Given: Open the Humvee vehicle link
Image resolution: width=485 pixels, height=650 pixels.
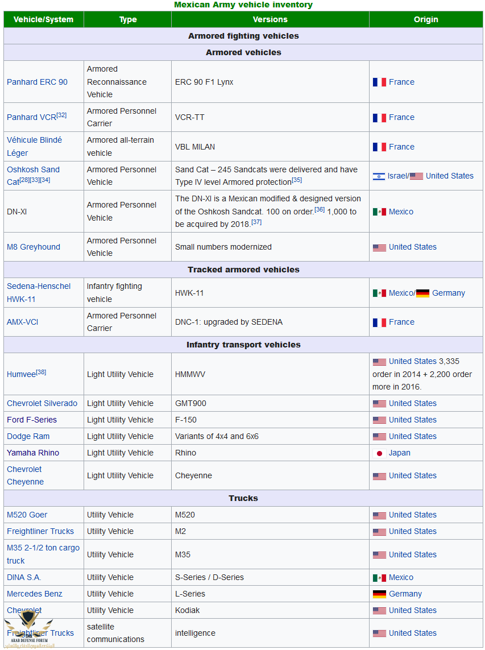Looking at the screenshot, I should (x=21, y=374).
